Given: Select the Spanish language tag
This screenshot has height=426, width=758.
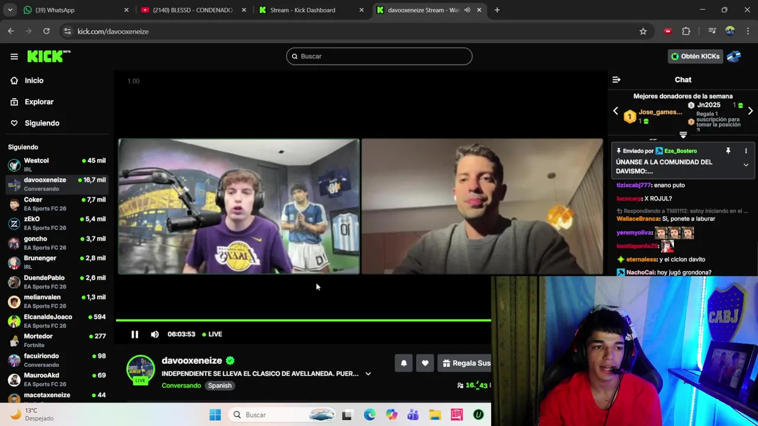Looking at the screenshot, I should pyautogui.click(x=220, y=386).
